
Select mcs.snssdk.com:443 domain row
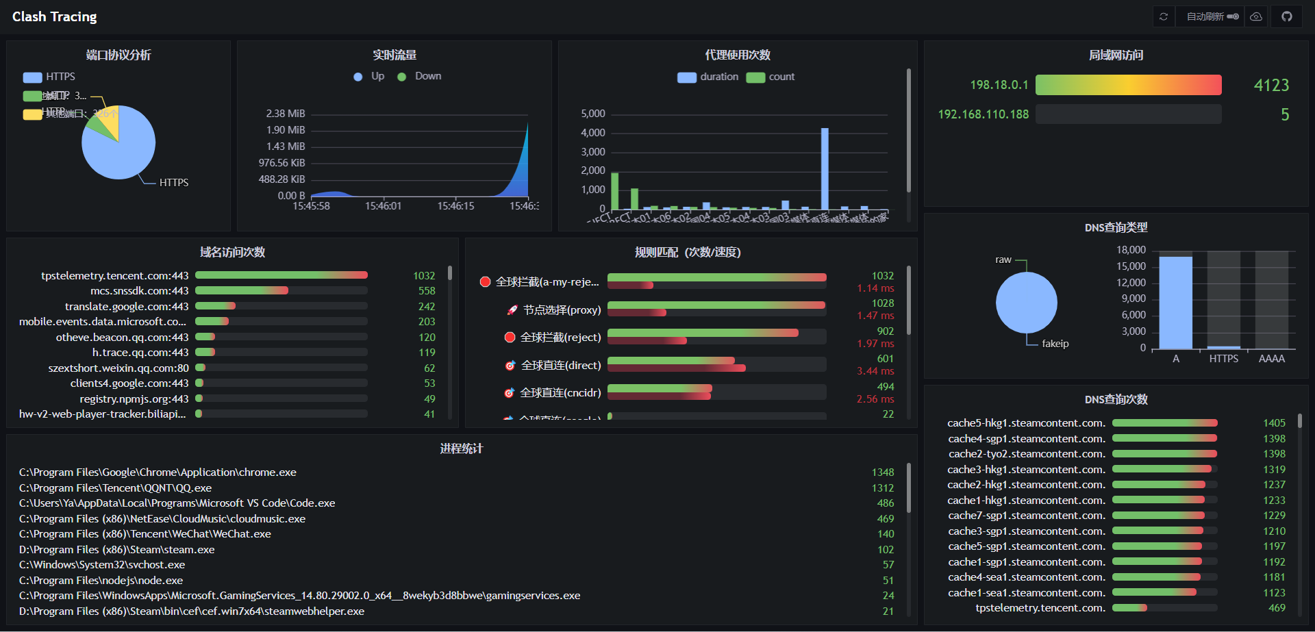[227, 291]
